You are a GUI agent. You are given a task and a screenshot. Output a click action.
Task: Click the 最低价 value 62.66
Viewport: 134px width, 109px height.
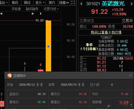coord(42,102)
